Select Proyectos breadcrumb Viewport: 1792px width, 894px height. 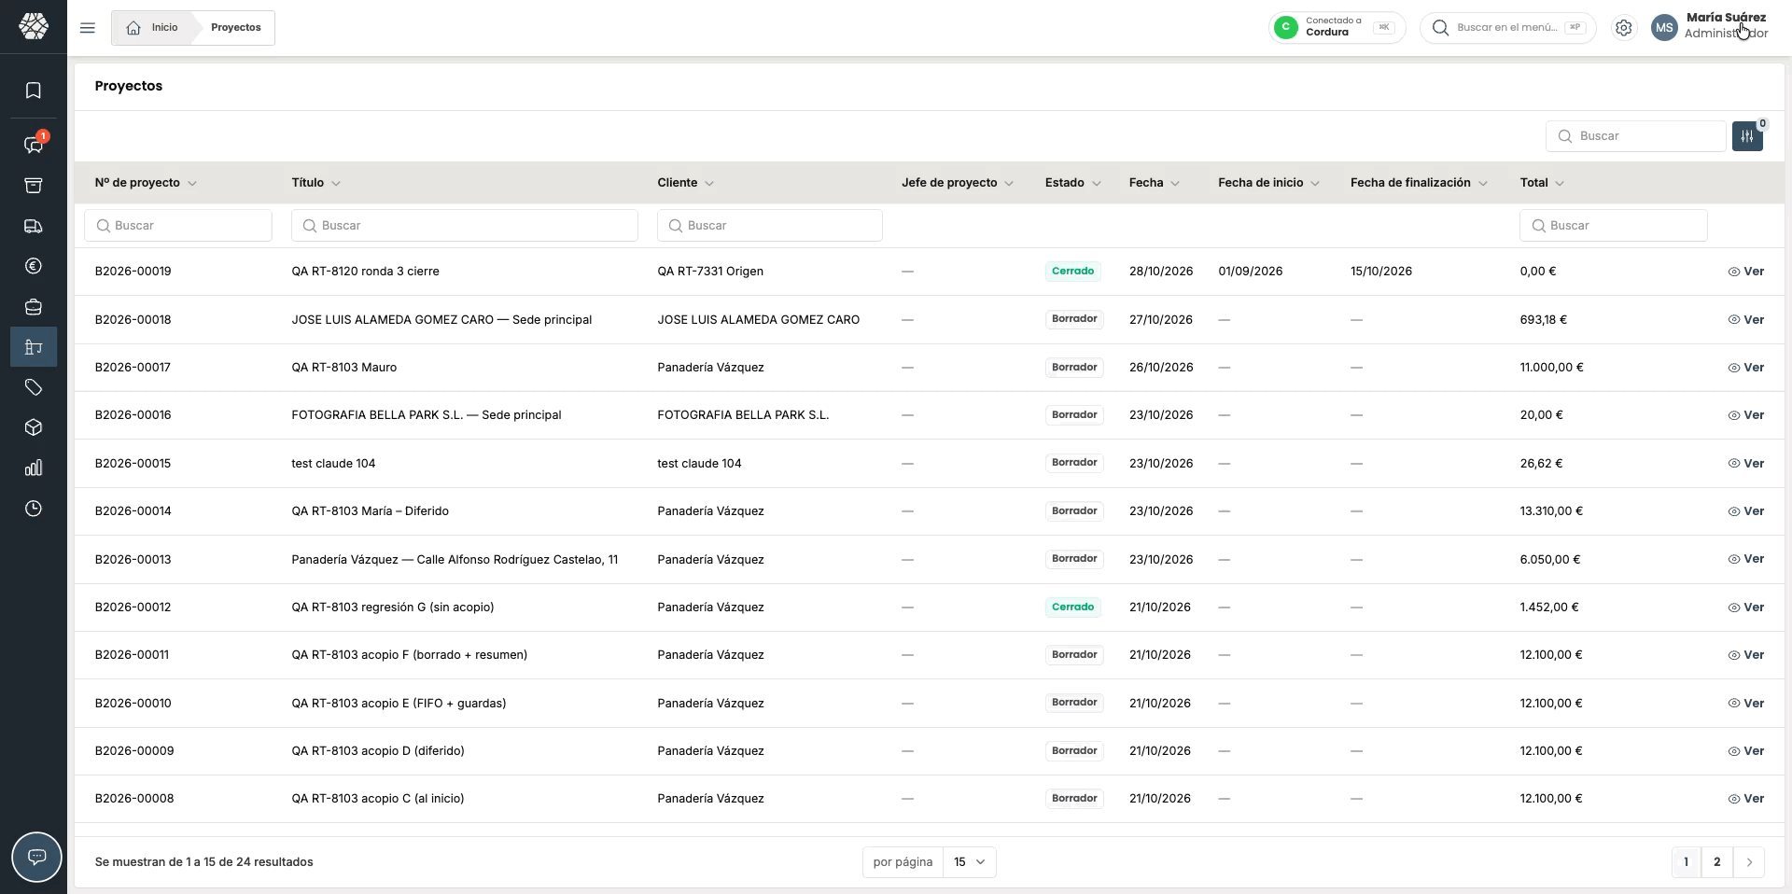point(235,28)
